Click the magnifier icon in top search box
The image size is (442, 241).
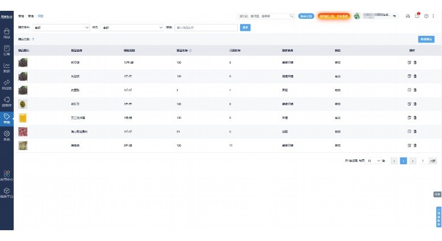click(x=291, y=16)
